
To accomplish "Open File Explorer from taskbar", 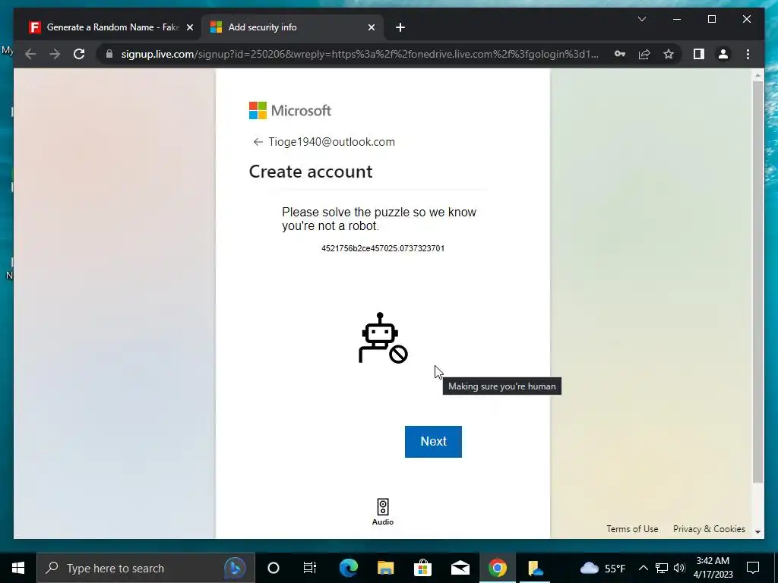I will point(385,568).
